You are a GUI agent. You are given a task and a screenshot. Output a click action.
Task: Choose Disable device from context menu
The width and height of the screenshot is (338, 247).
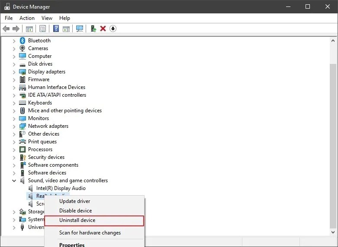click(x=94, y=211)
